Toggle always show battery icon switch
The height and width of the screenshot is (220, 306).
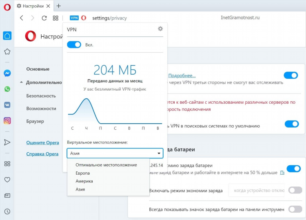(295, 209)
